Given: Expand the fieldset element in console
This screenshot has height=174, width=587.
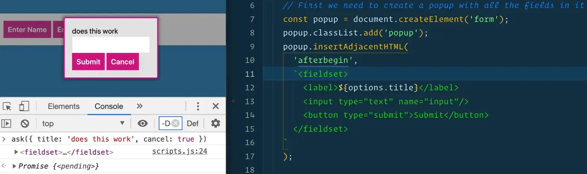Looking at the screenshot, I should tap(16, 152).
